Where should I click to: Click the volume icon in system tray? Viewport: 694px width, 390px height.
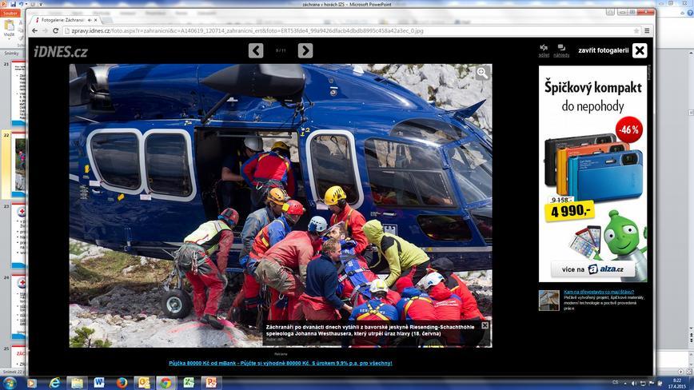point(634,384)
